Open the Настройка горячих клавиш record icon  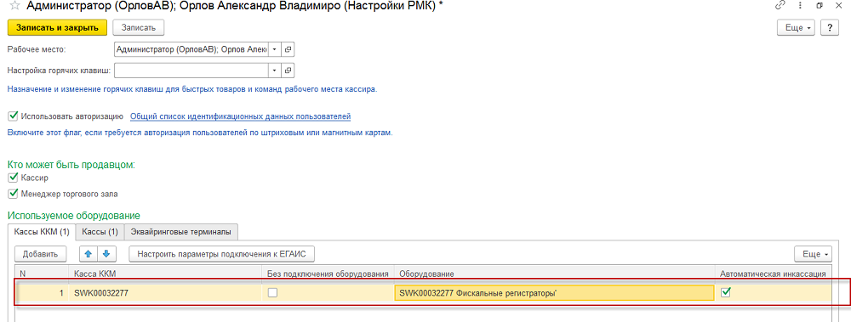(x=288, y=71)
